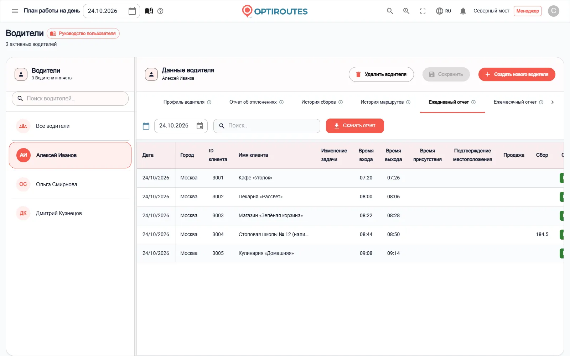Viewport: 570px width, 356px height.
Task: Open the map book icon in header
Action: coord(149,11)
